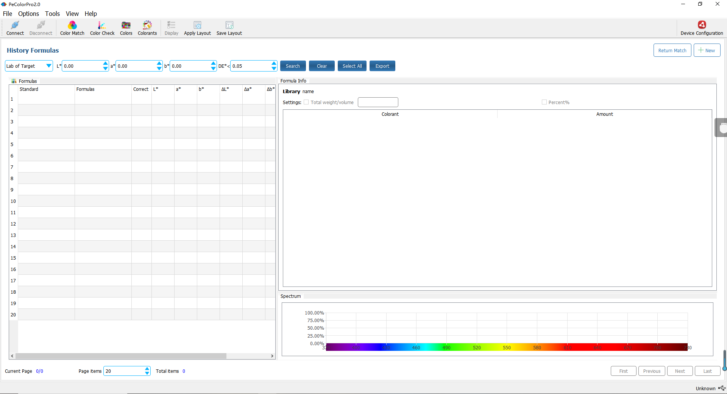Click the Return Match button
The image size is (727, 394).
pos(672,50)
